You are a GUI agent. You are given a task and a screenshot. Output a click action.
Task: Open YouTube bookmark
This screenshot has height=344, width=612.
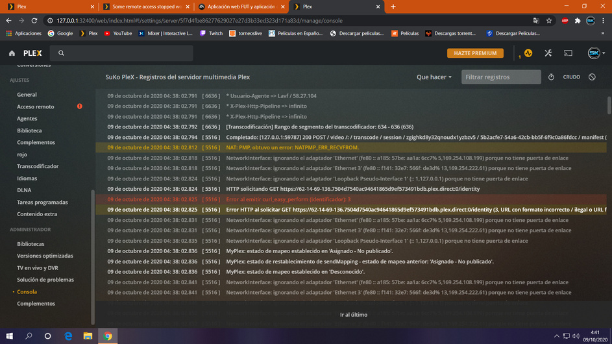[x=118, y=33]
